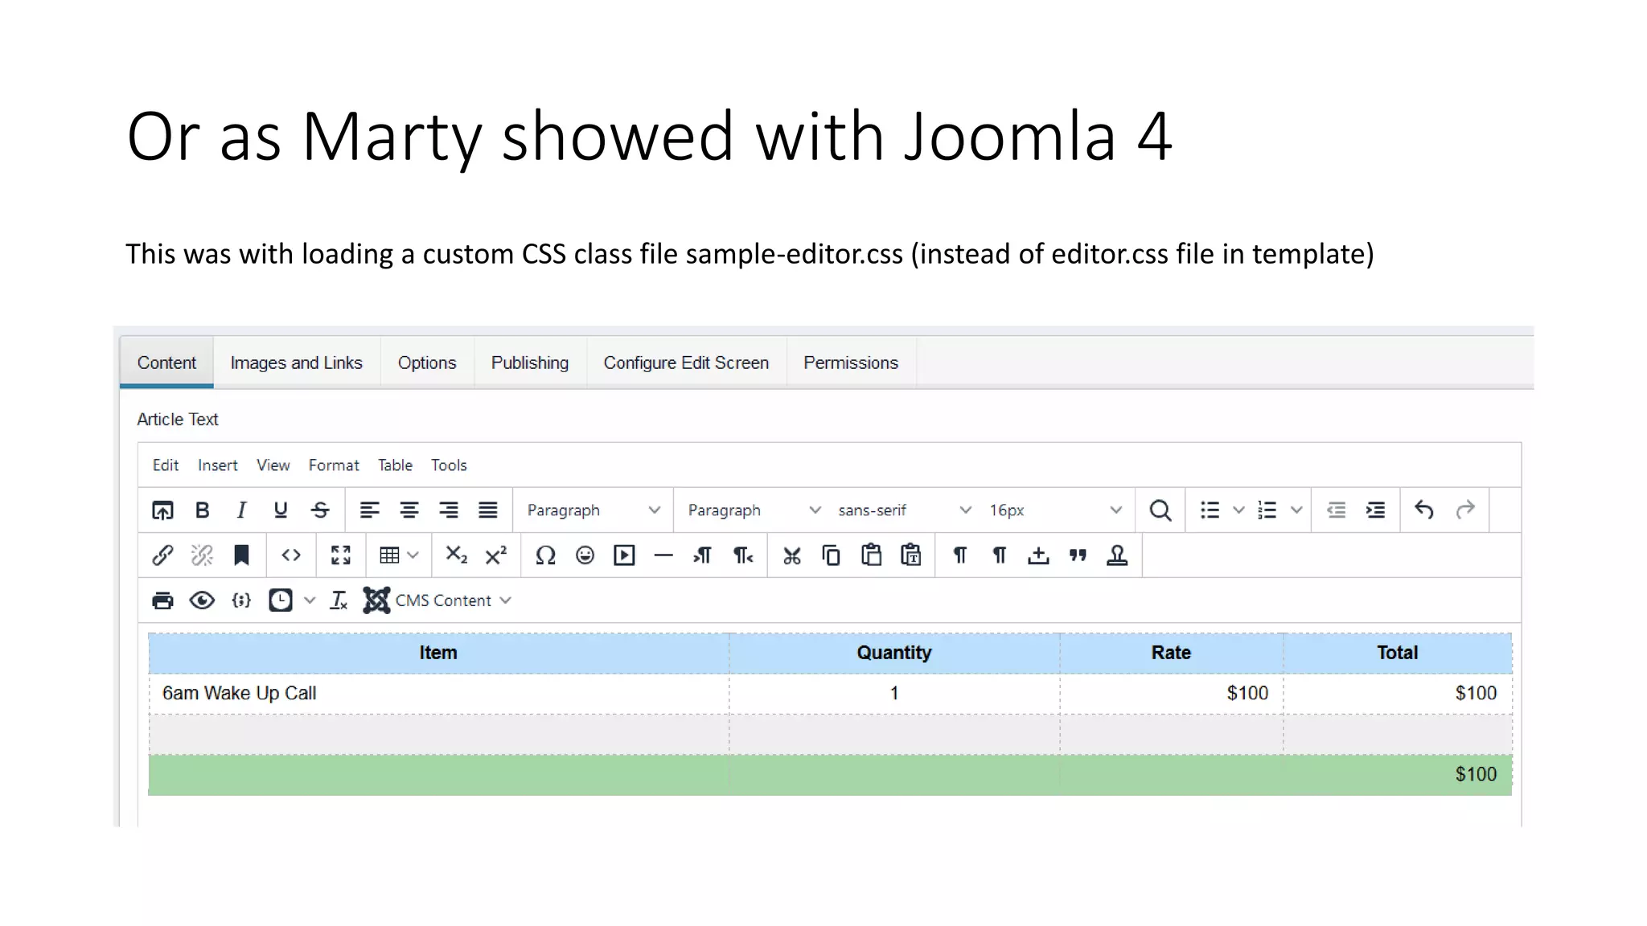This screenshot has height=926, width=1647.
Task: Copy selected content
Action: pos(832,555)
